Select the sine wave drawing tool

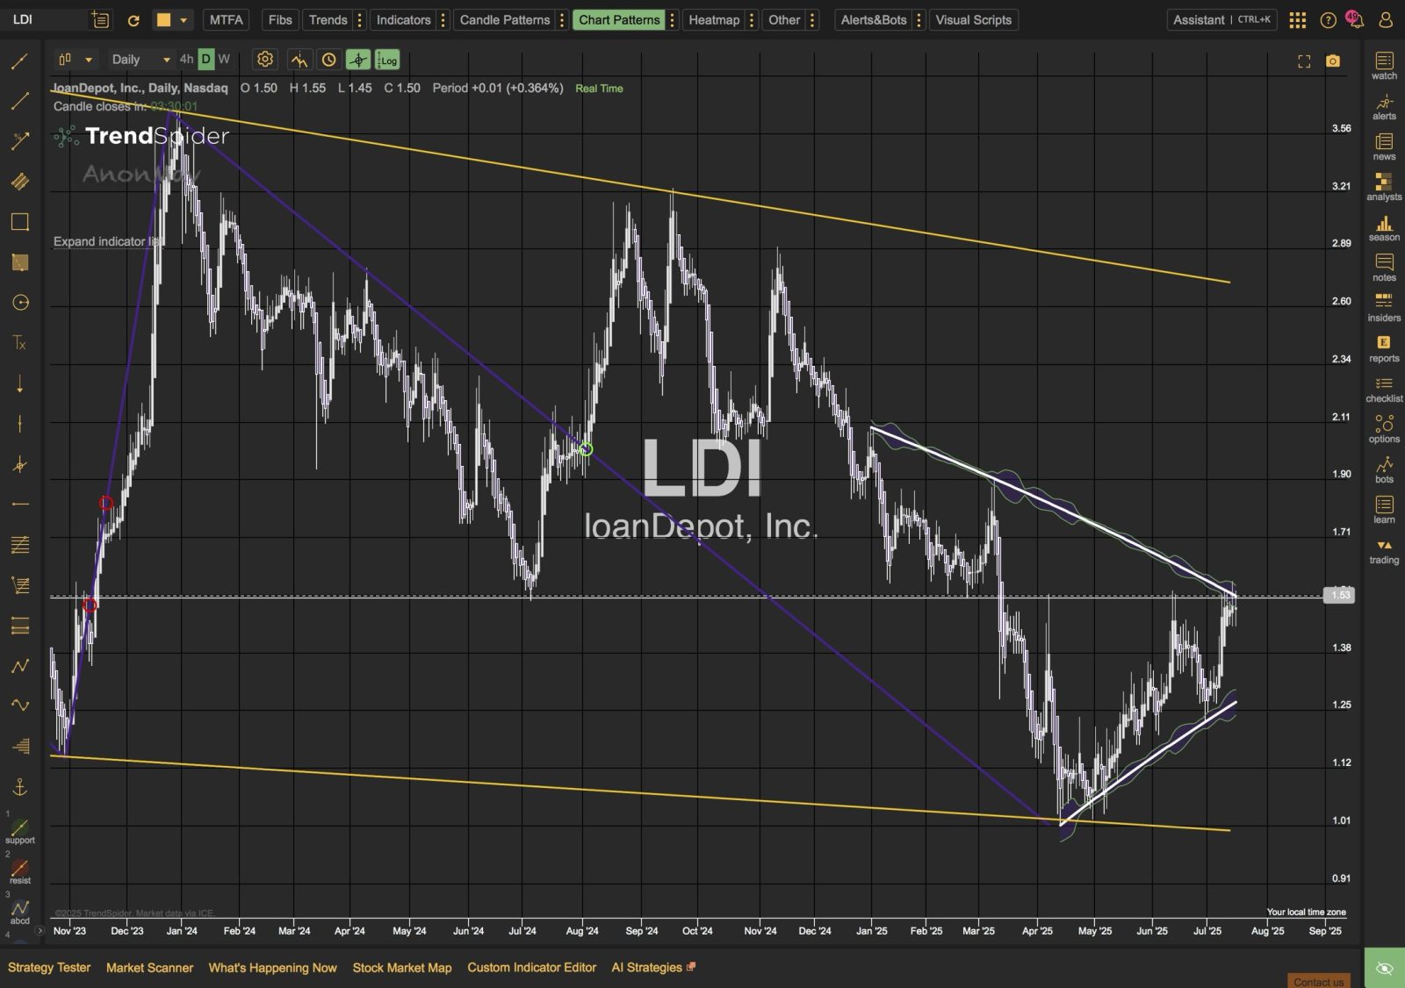click(19, 705)
